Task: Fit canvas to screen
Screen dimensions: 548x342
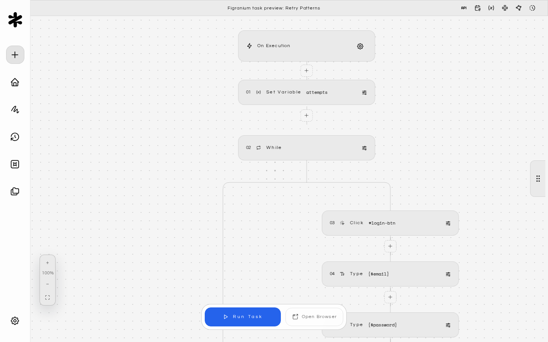Action: click(x=48, y=298)
